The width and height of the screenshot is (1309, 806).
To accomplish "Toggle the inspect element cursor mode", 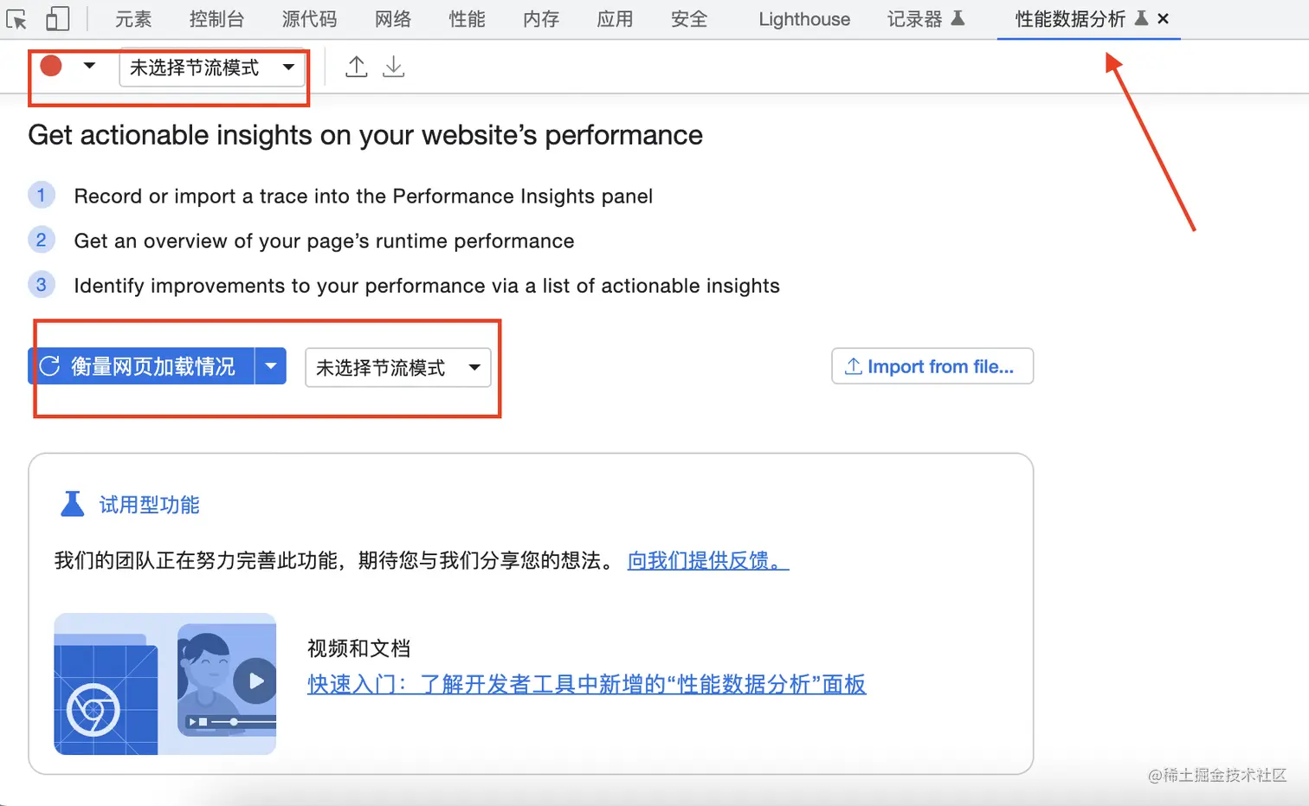I will coord(16,18).
